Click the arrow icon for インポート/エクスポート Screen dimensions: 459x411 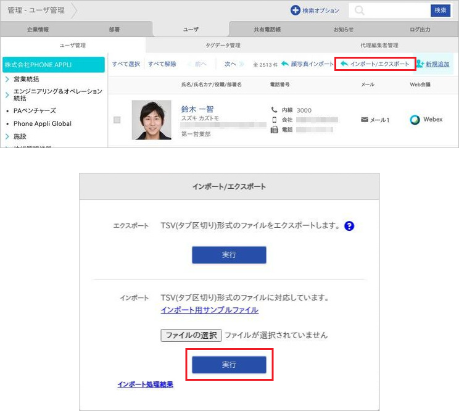[344, 64]
